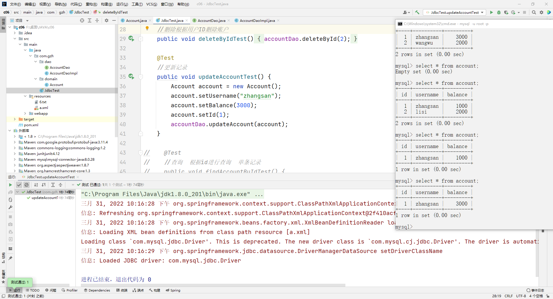Run updateAccountTest from gutter icon line 35
This screenshot has height=299, width=553.
pyautogui.click(x=131, y=76)
